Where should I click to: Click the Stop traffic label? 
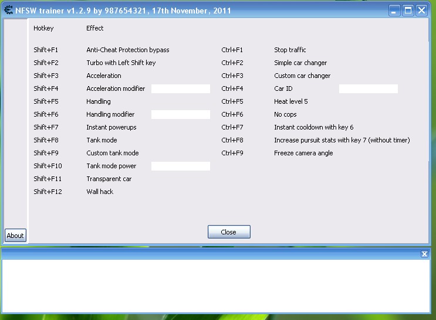[x=290, y=50]
